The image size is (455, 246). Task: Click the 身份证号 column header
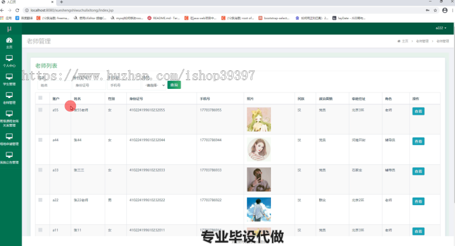tap(136, 99)
